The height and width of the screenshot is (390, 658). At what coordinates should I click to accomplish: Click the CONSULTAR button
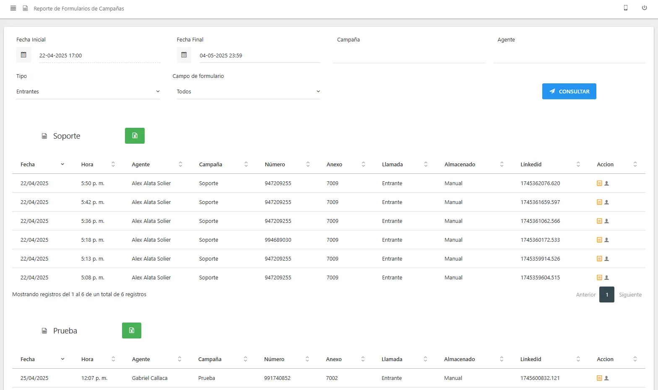point(569,91)
